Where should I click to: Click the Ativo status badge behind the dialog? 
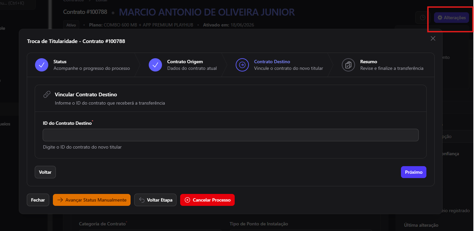tap(71, 25)
